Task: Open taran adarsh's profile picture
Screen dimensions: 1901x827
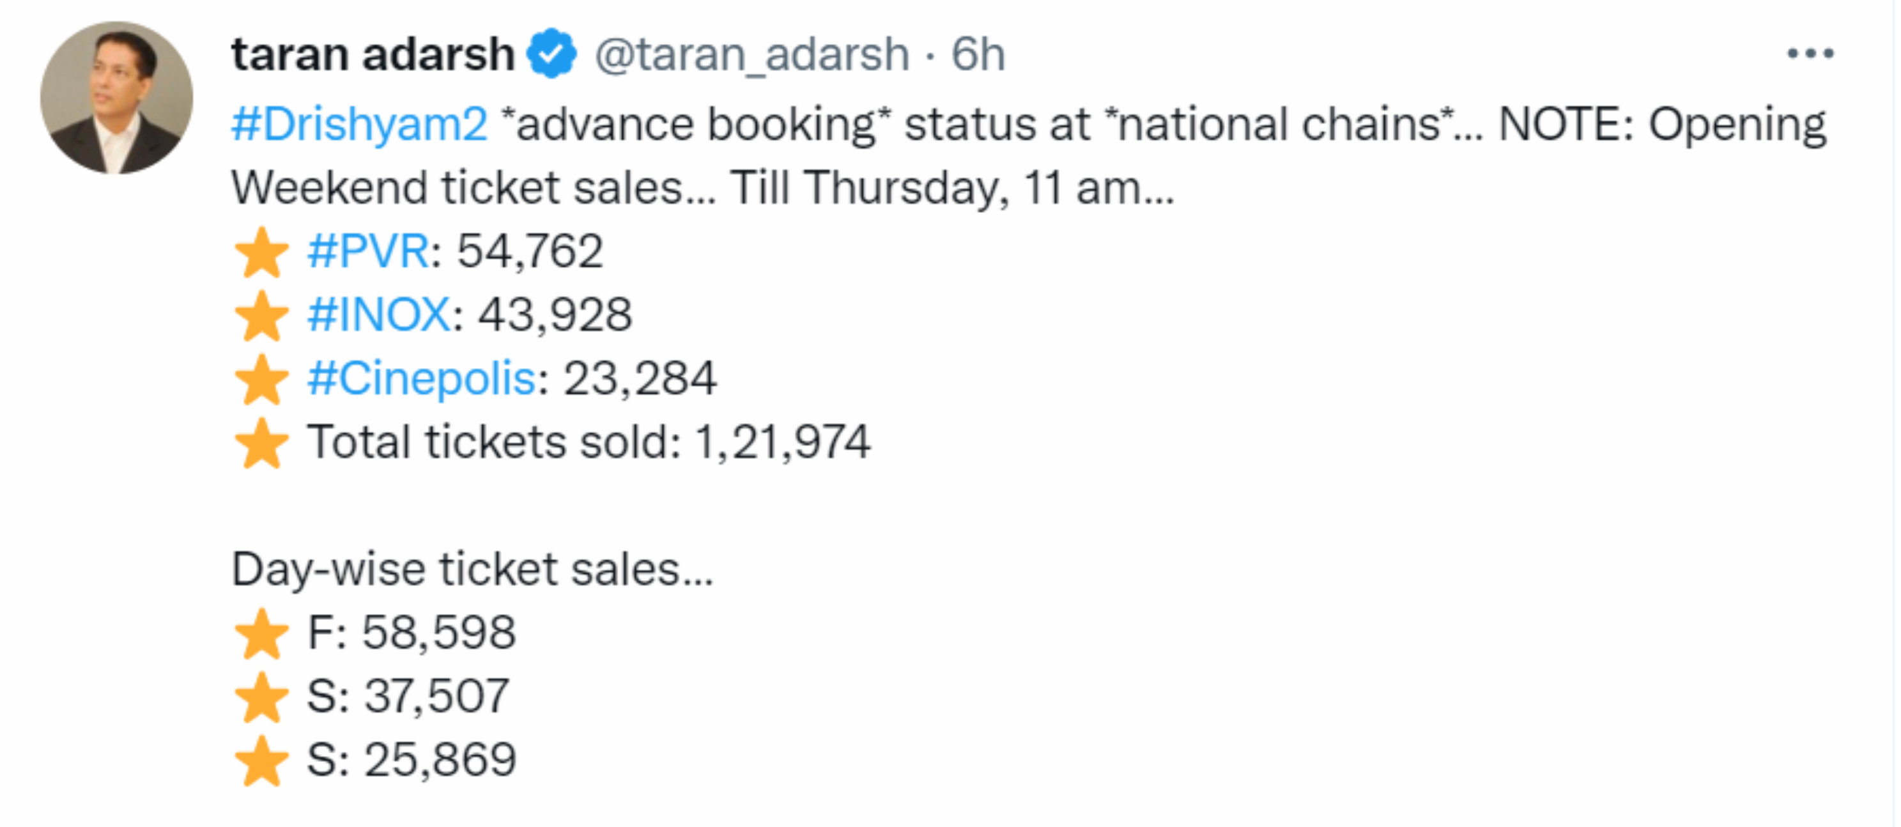Action: pos(116,98)
